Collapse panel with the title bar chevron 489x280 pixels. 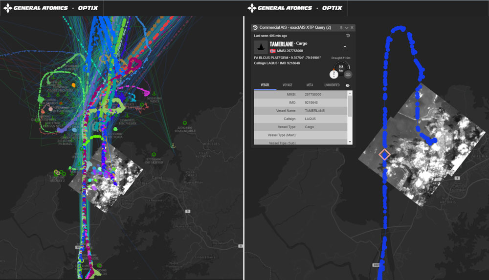[347, 28]
